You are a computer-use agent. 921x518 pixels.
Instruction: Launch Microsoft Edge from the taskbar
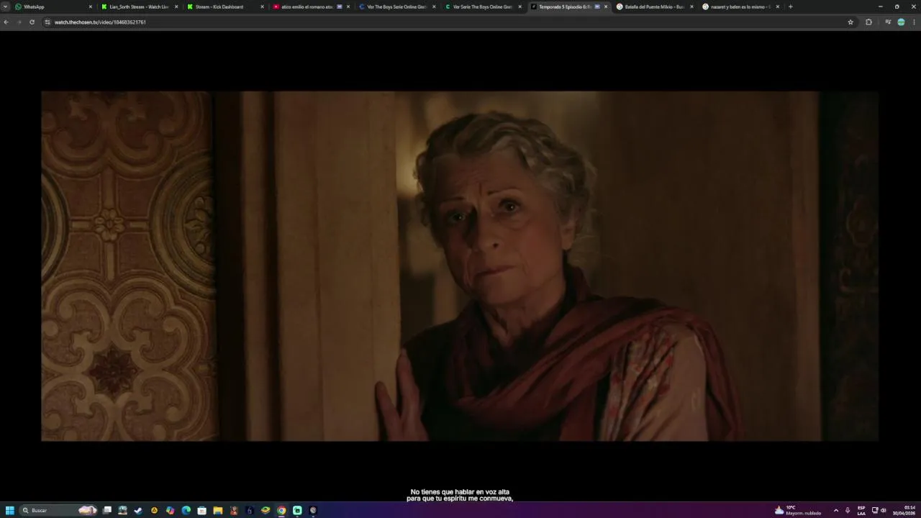tap(186, 510)
